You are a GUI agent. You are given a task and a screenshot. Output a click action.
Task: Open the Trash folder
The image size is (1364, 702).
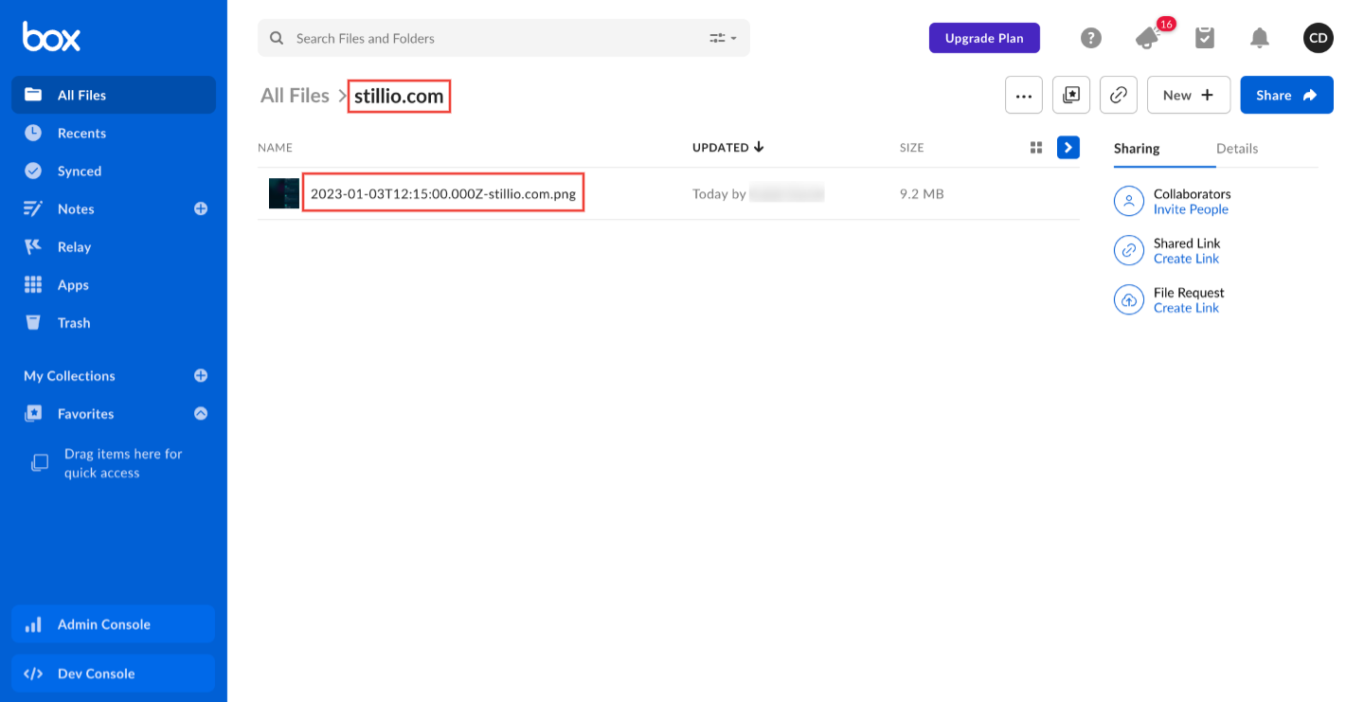click(x=114, y=322)
